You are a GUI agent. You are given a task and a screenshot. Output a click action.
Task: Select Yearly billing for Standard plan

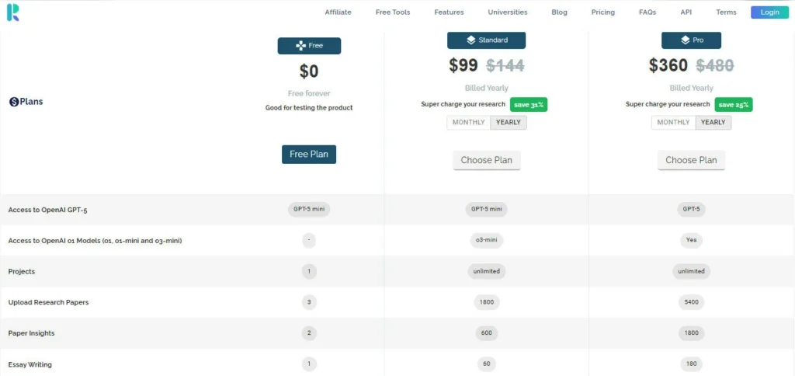[509, 122]
